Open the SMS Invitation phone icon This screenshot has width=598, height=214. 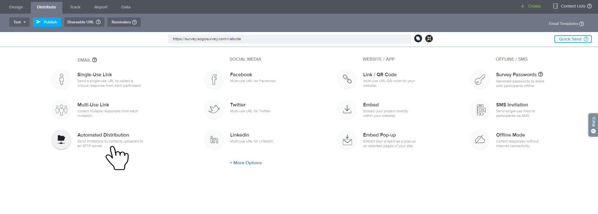(x=480, y=109)
